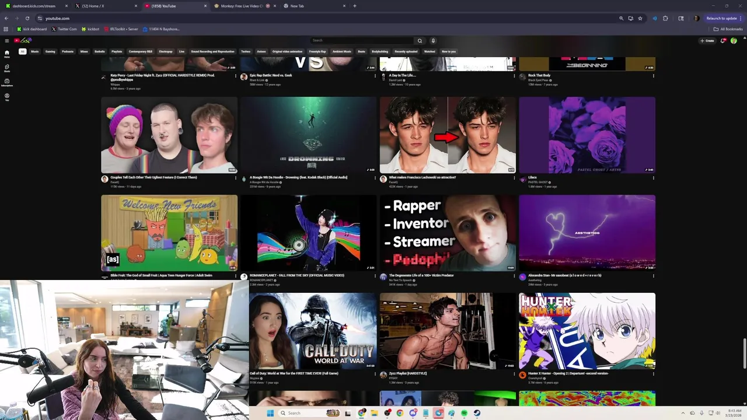Open All Bookmarks folder
The image size is (747, 420).
point(728,29)
